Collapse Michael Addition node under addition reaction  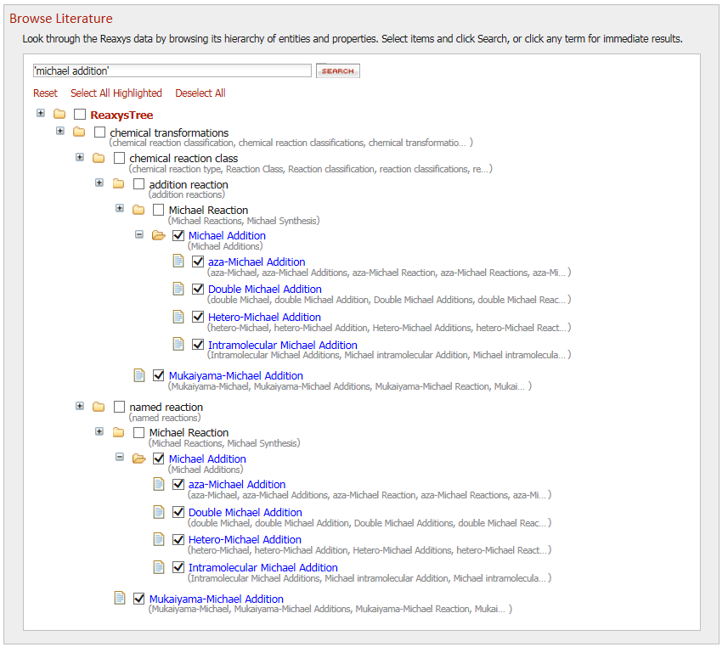(139, 234)
